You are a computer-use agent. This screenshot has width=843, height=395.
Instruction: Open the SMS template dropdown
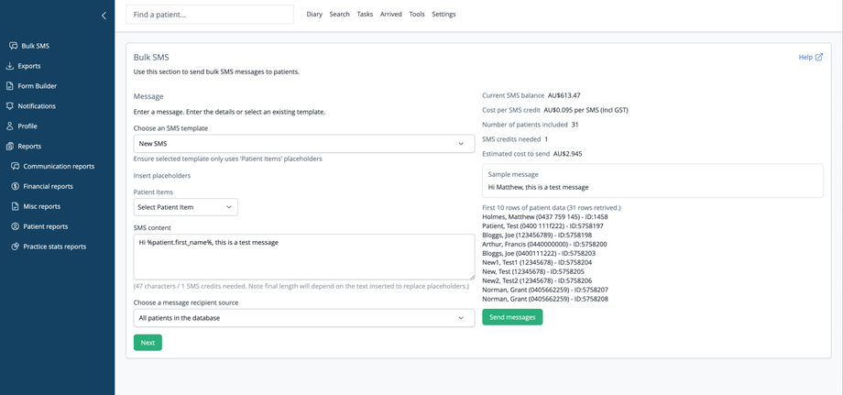click(303, 144)
